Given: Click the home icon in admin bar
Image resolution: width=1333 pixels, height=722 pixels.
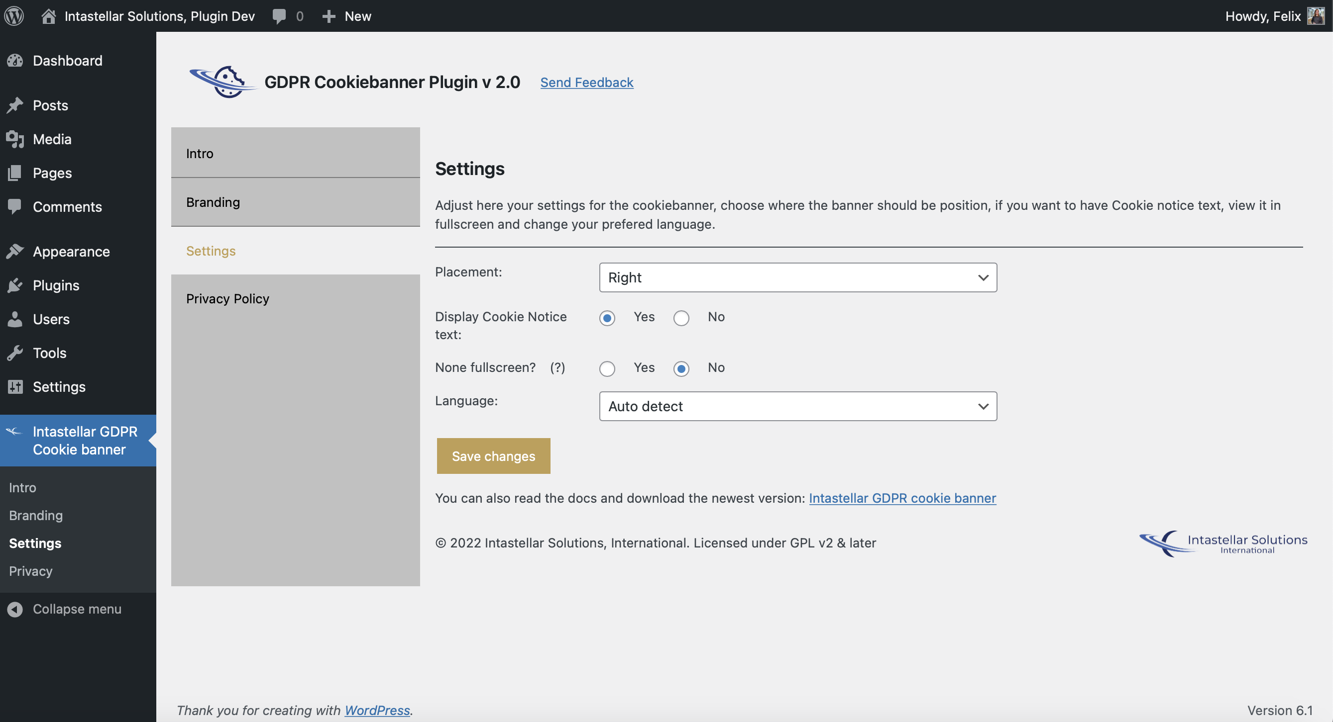Looking at the screenshot, I should (49, 16).
